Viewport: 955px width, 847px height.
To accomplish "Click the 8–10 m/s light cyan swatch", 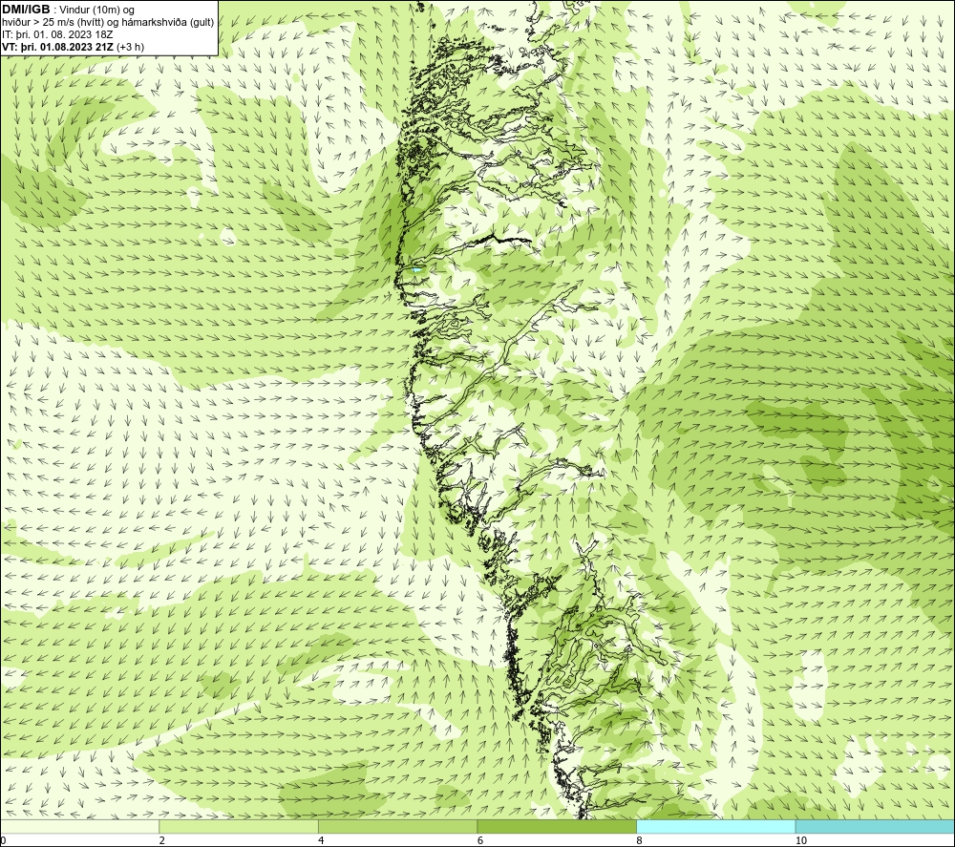I will [715, 826].
